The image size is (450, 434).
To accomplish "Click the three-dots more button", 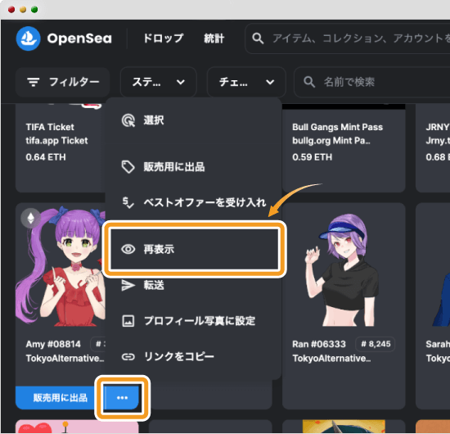I will [x=122, y=398].
